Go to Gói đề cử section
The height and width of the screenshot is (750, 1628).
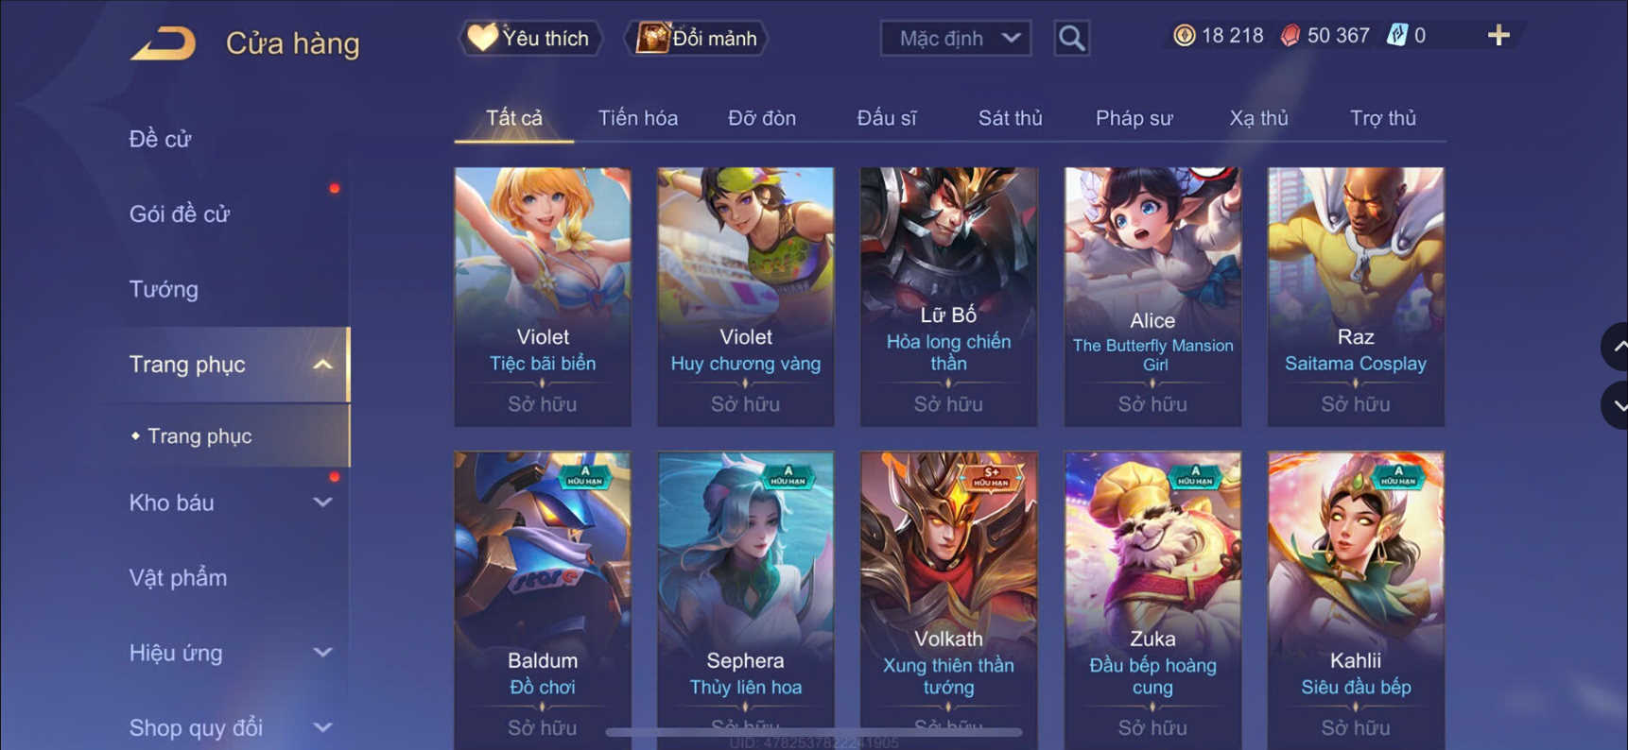[x=180, y=214]
